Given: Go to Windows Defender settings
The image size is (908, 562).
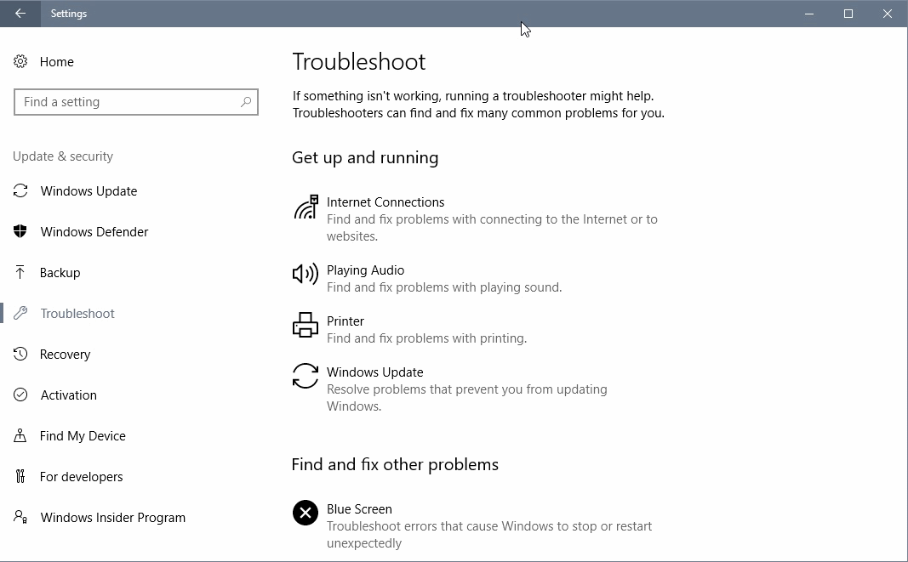Looking at the screenshot, I should (x=94, y=232).
